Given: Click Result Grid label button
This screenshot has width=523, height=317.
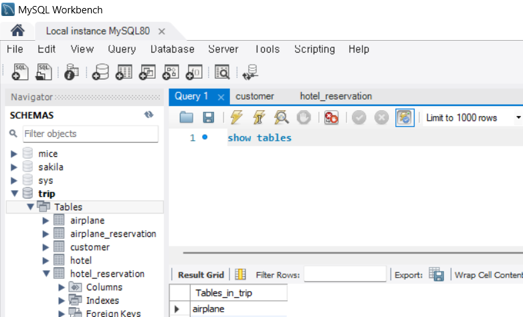Looking at the screenshot, I should click(201, 275).
